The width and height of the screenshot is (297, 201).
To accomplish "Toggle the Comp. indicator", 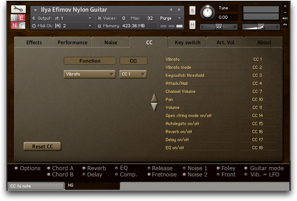I will point(116,174).
